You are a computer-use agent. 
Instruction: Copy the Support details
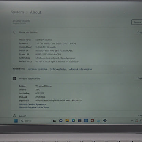point(140,116)
